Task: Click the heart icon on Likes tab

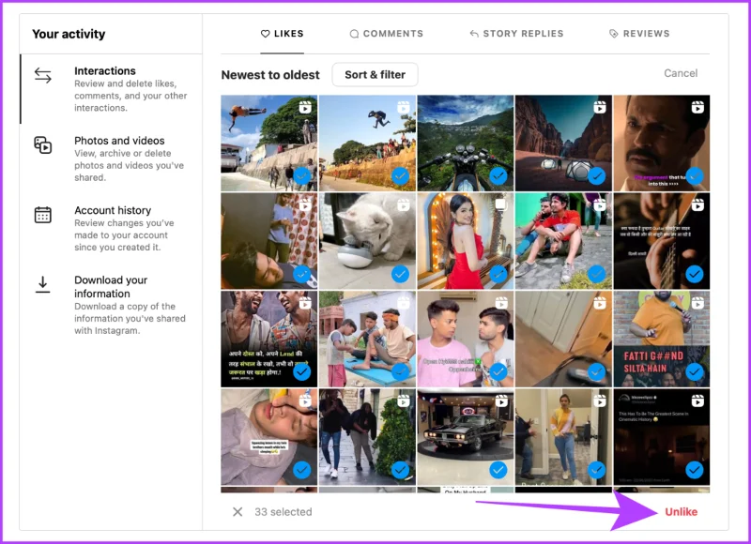Action: [265, 34]
